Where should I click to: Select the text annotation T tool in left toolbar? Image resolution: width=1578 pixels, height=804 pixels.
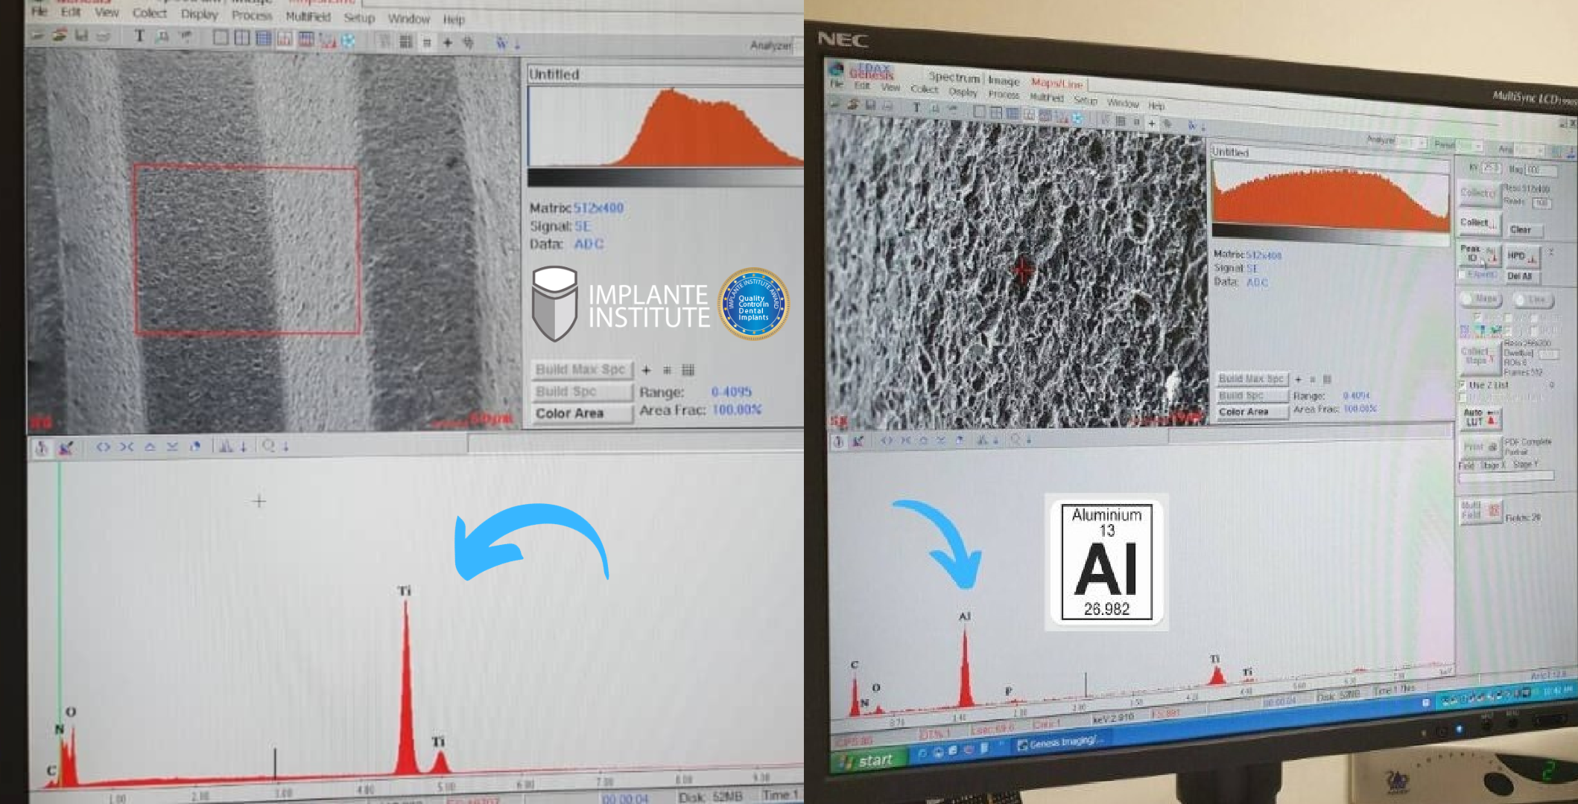[x=139, y=36]
